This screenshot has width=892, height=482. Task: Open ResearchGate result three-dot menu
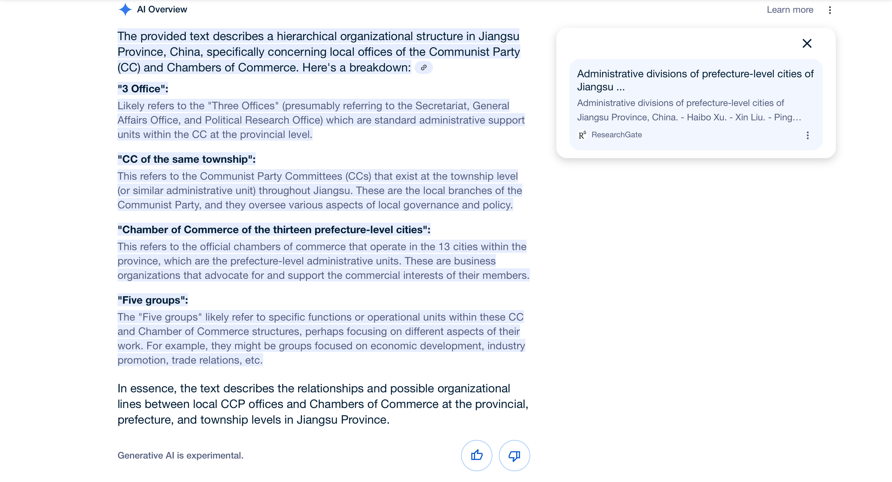(807, 135)
